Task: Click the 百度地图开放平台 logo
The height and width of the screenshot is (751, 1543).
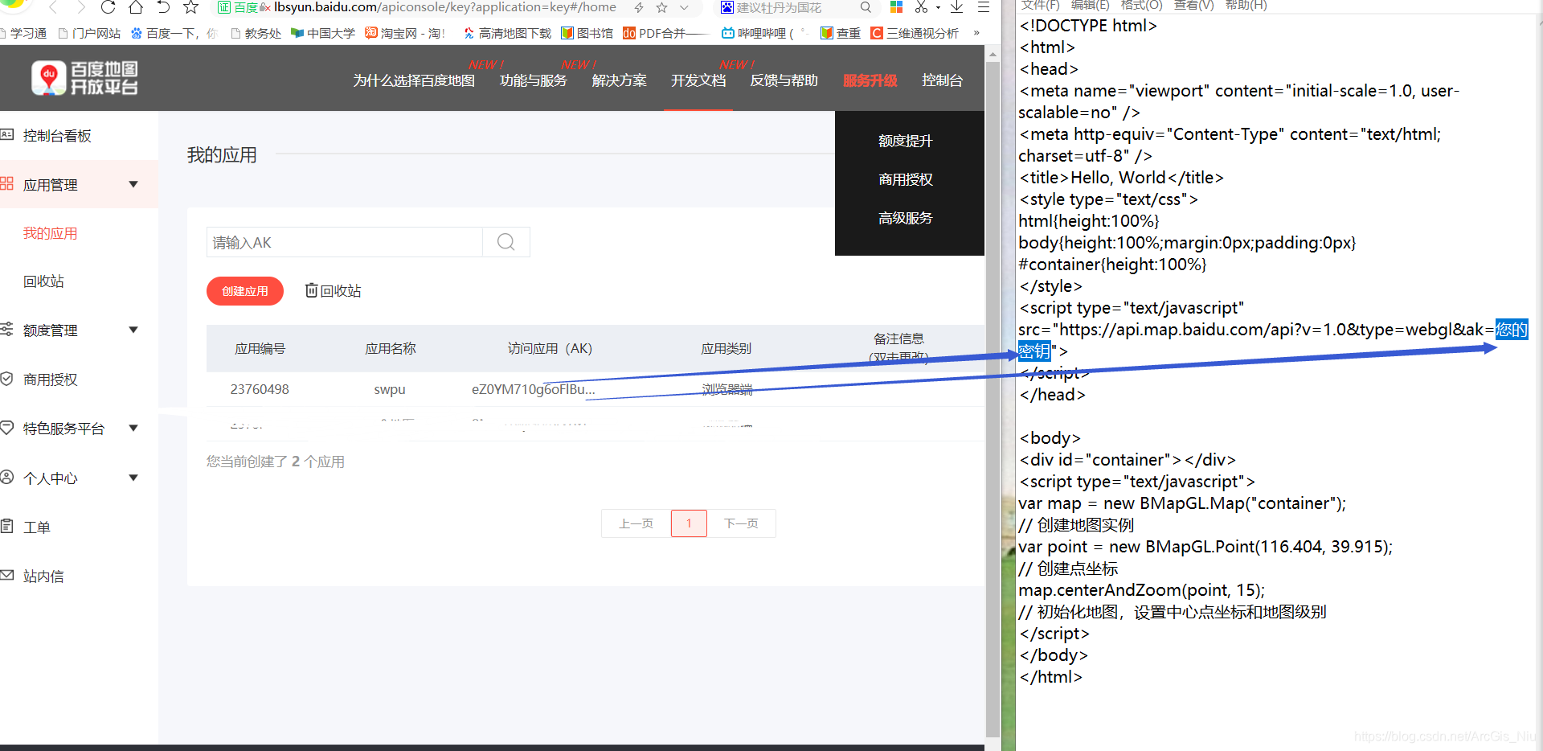Action: pyautogui.click(x=84, y=78)
